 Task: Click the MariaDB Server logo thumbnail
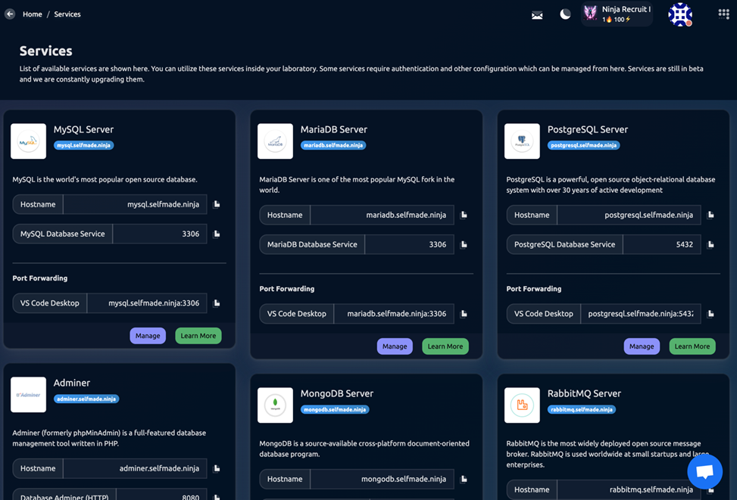(x=276, y=141)
